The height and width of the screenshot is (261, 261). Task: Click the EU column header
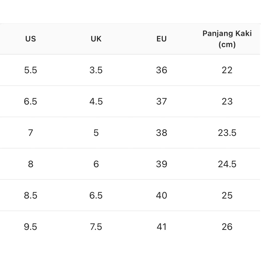[162, 39]
